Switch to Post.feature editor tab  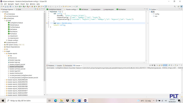(x=121, y=9)
